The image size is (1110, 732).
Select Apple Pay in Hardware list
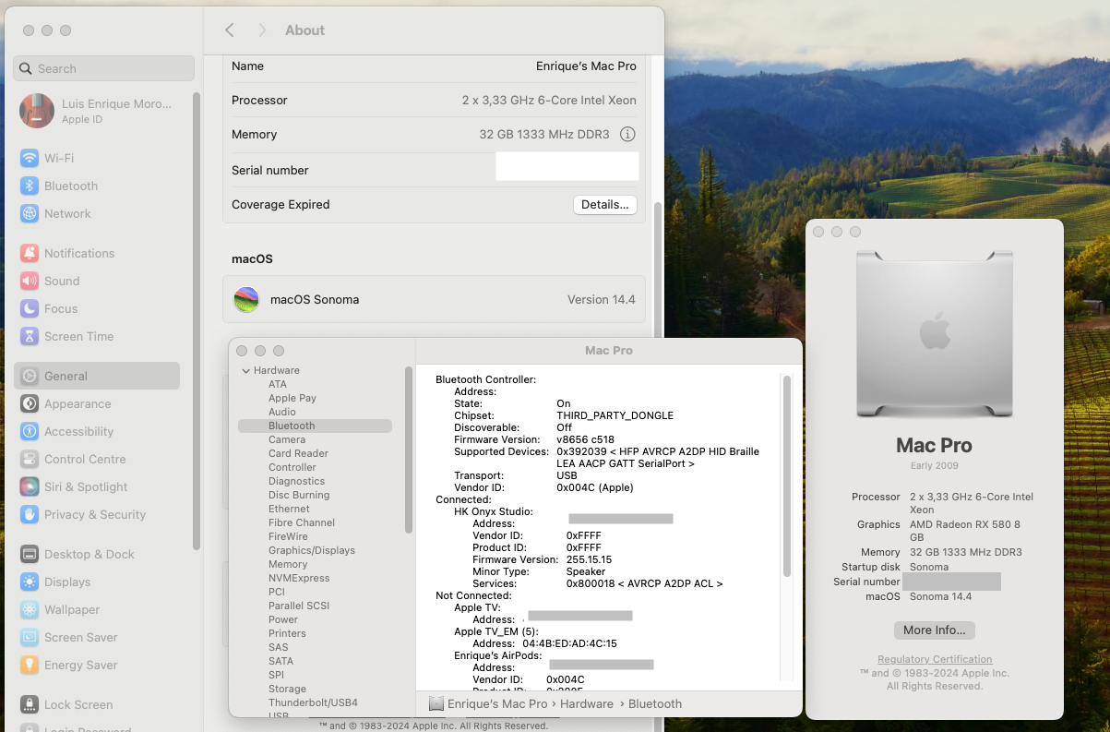(x=292, y=398)
